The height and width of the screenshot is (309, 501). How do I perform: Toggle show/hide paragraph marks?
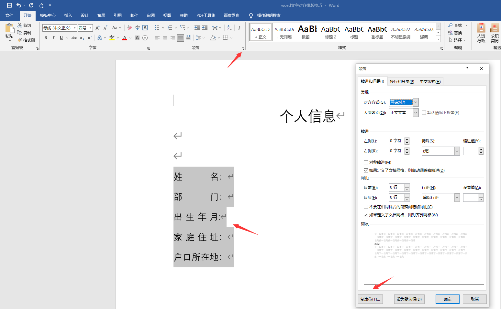point(239,28)
